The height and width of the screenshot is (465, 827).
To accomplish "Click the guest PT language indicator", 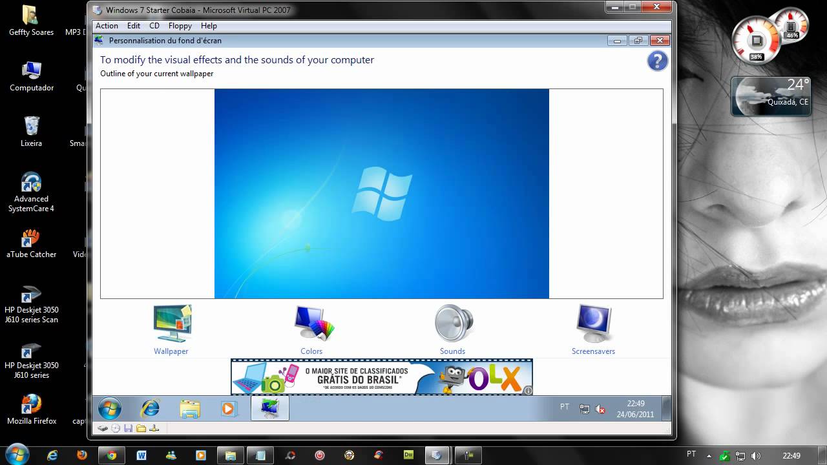I will (565, 407).
